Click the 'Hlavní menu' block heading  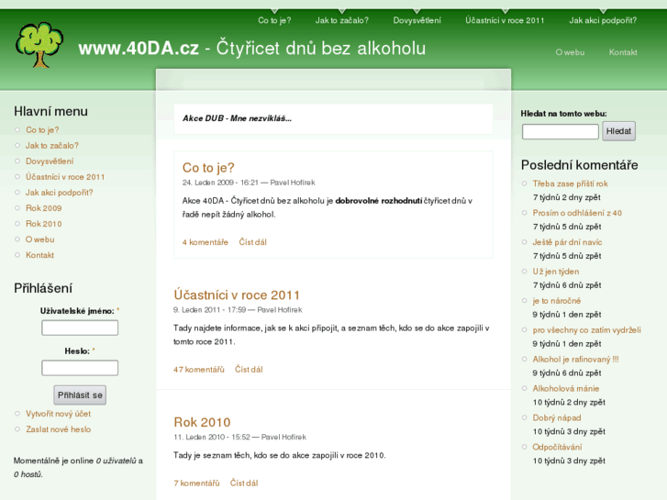click(x=50, y=112)
